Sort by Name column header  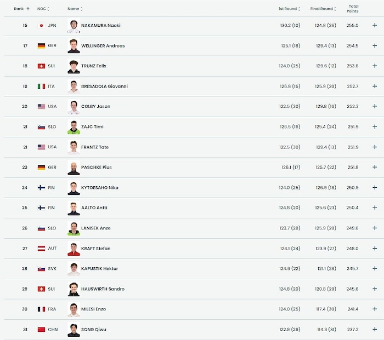pos(75,9)
